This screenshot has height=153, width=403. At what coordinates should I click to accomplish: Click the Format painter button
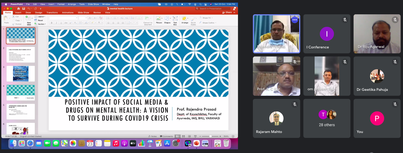coord(17,24)
